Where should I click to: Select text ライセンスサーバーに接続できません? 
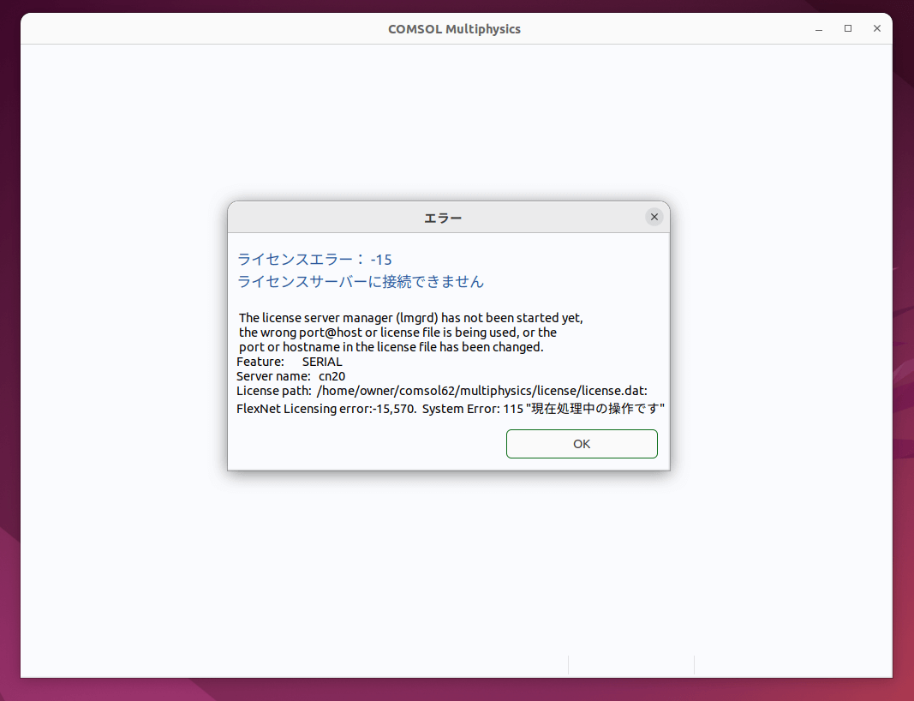(361, 281)
